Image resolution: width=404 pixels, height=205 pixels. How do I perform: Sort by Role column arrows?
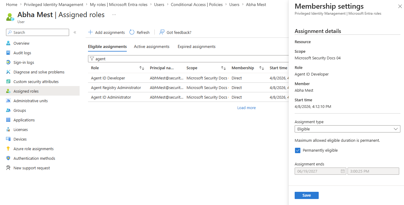click(x=142, y=68)
